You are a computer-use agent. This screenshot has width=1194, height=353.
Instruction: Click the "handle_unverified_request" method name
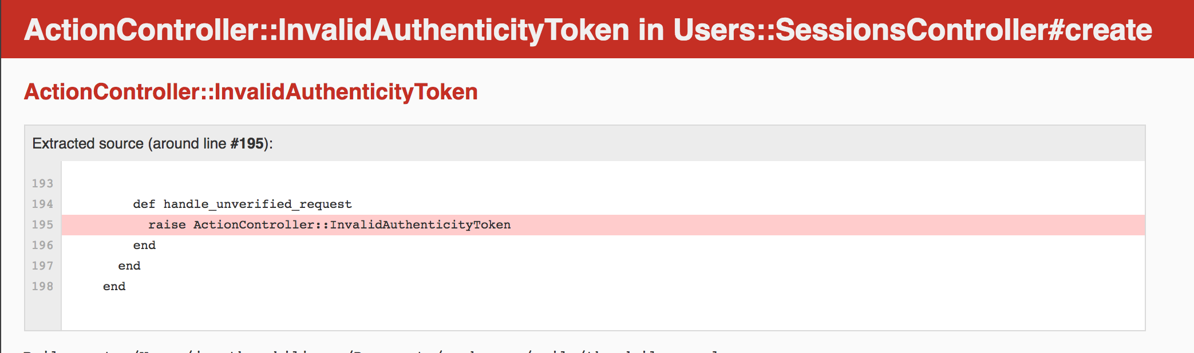(x=258, y=204)
